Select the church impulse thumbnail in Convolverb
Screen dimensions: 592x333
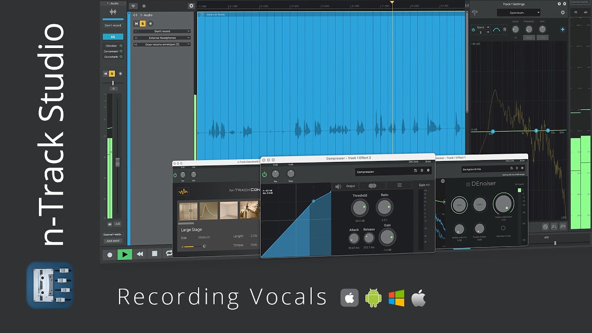[249, 210]
